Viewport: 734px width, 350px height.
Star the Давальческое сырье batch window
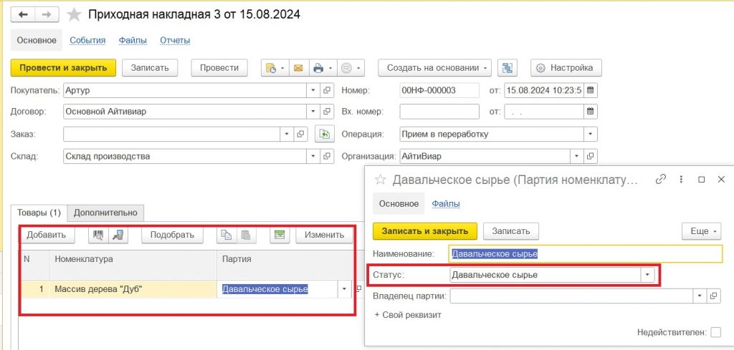coord(380,180)
